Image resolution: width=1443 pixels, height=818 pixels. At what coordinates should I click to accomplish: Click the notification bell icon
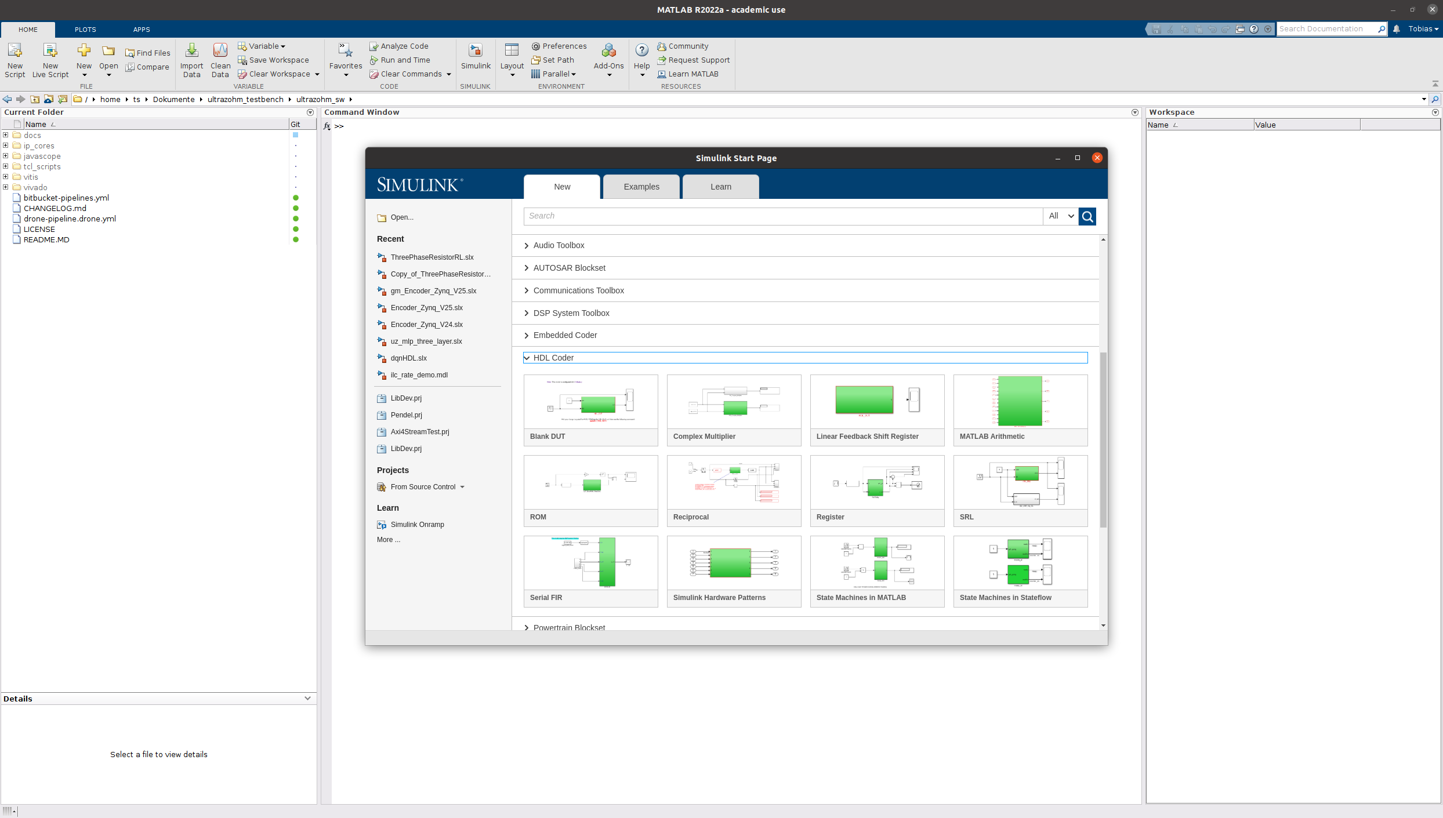(1397, 29)
